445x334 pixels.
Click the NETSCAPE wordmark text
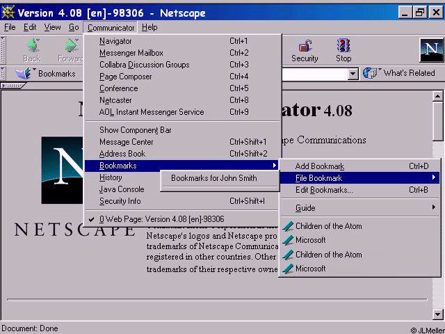75,230
